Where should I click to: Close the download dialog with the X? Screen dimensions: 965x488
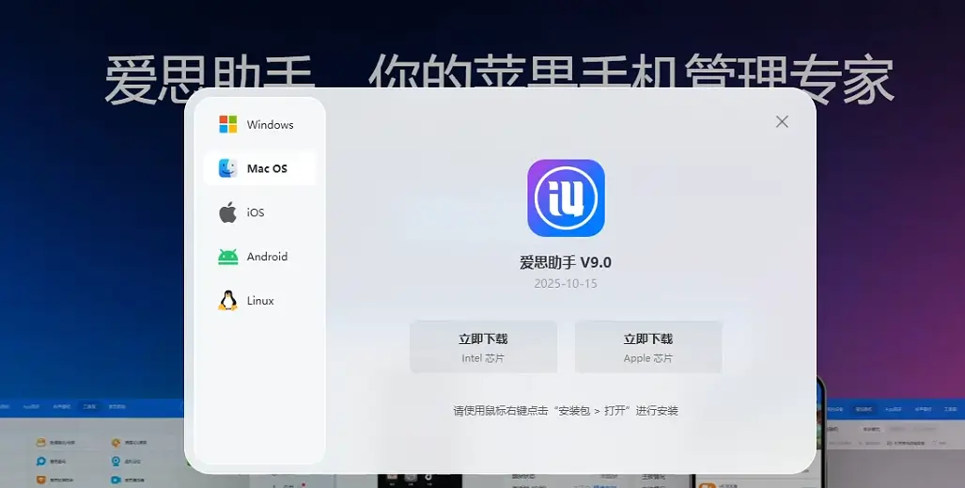(x=782, y=121)
